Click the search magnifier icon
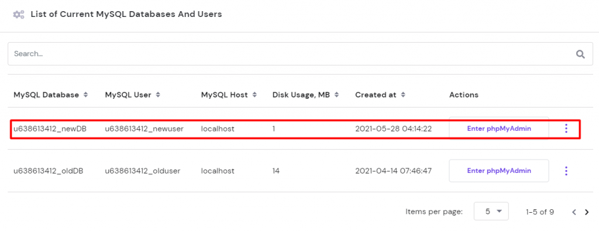The height and width of the screenshot is (232, 599). click(x=580, y=54)
